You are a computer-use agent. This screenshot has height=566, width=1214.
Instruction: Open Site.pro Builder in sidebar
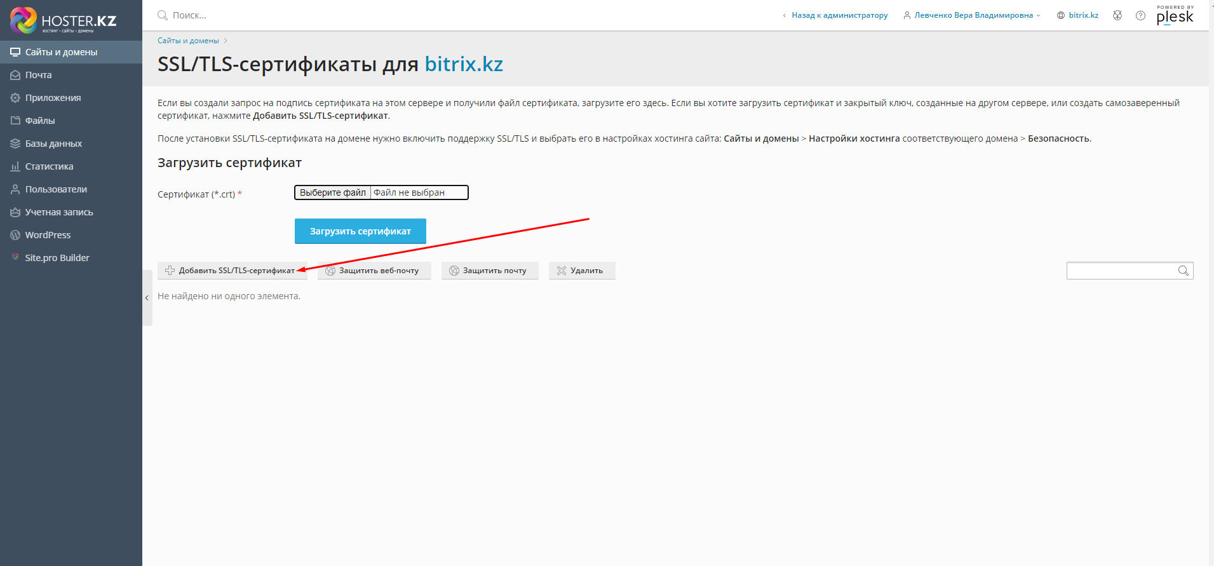[x=71, y=258]
